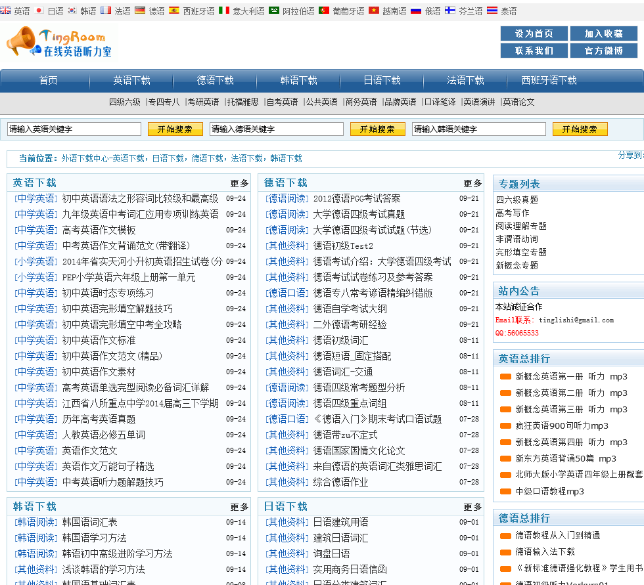Open the 四级六级 sub-navigation link
This screenshot has height=585, width=644.
point(124,102)
